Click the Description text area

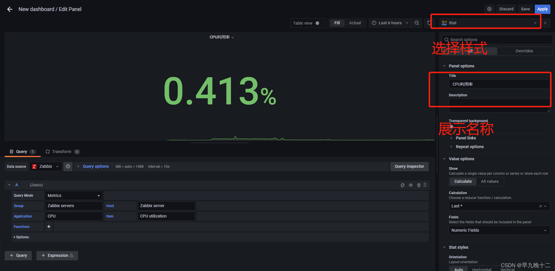click(x=499, y=106)
